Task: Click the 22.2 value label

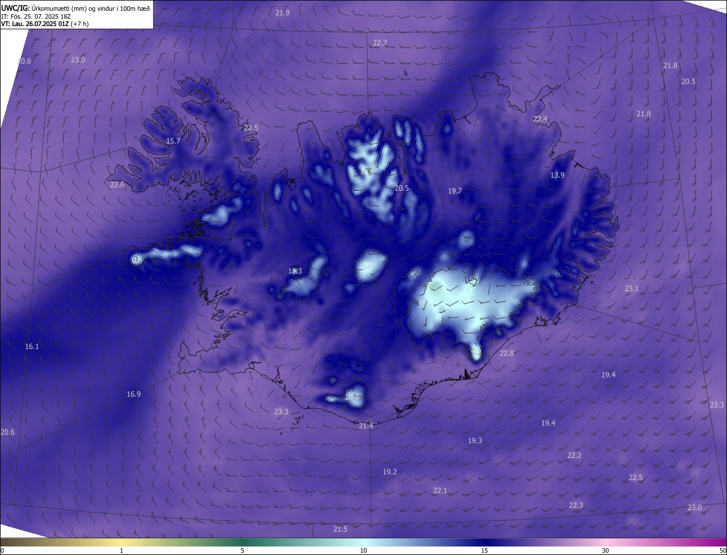Action: coord(574,455)
